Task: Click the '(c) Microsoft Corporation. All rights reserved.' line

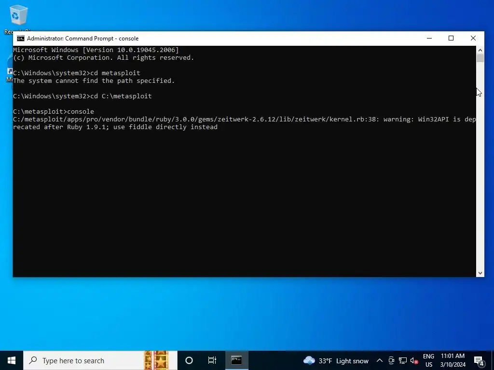Action: point(103,58)
